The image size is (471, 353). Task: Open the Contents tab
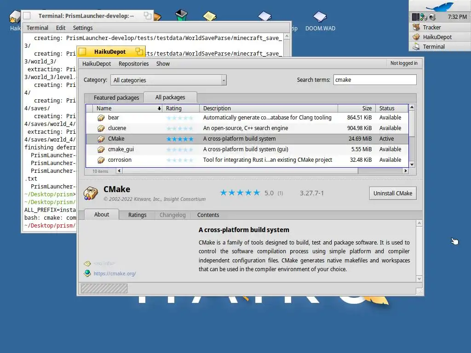click(208, 215)
